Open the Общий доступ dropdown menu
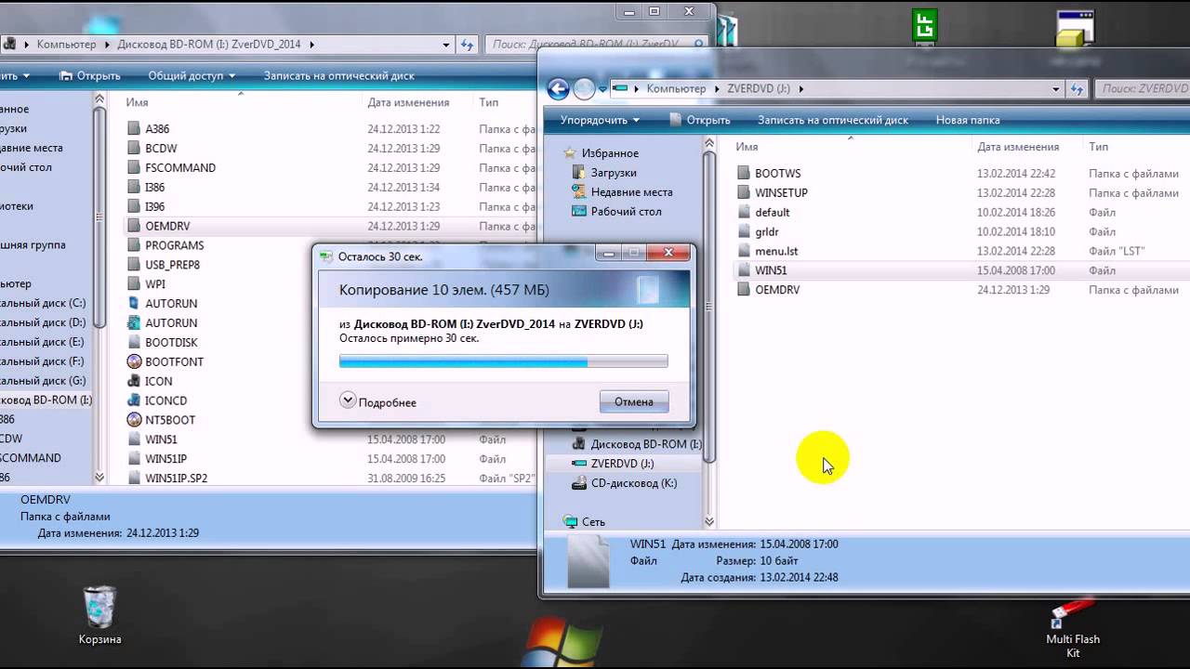 (x=192, y=76)
